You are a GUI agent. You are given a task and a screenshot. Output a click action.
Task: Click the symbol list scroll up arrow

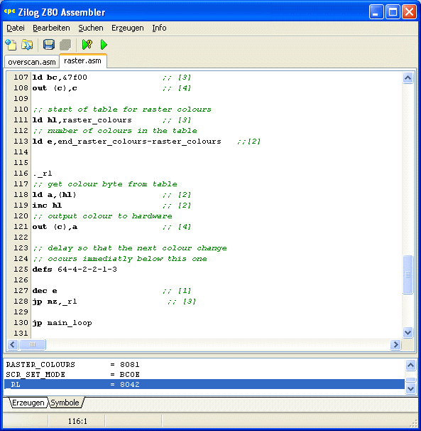[x=410, y=366]
